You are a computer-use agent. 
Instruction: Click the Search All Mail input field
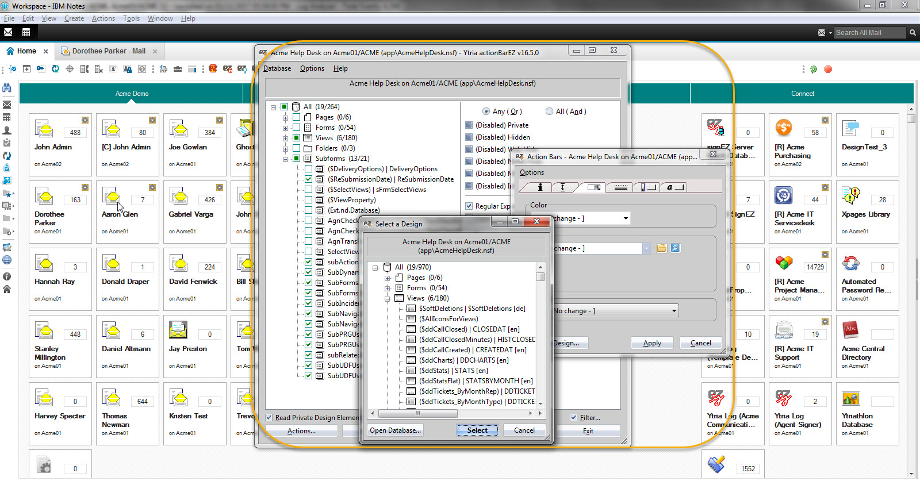coord(870,33)
